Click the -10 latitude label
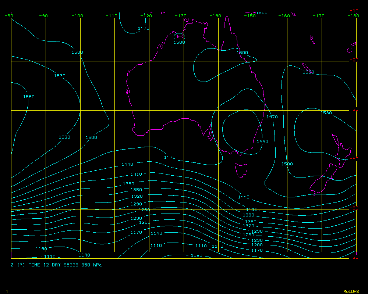Image resolution: width=368 pixels, height=294 pixels. click(x=354, y=11)
